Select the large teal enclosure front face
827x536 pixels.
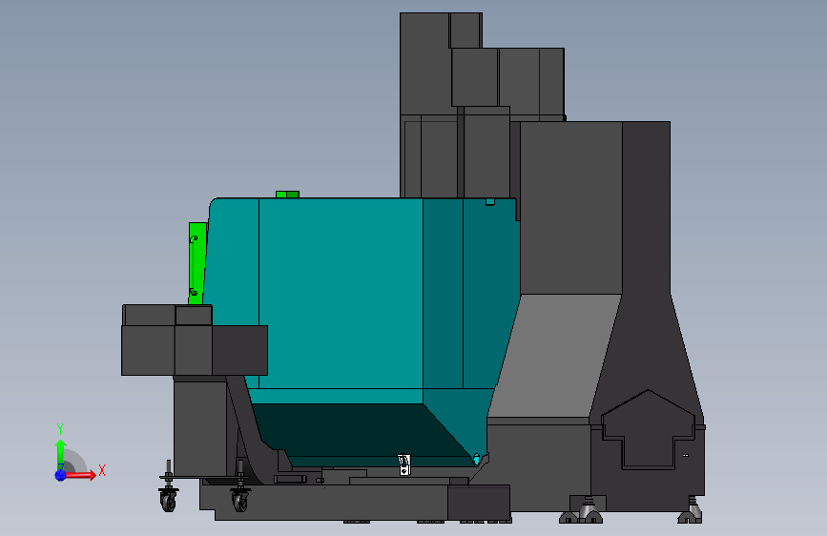(x=341, y=293)
